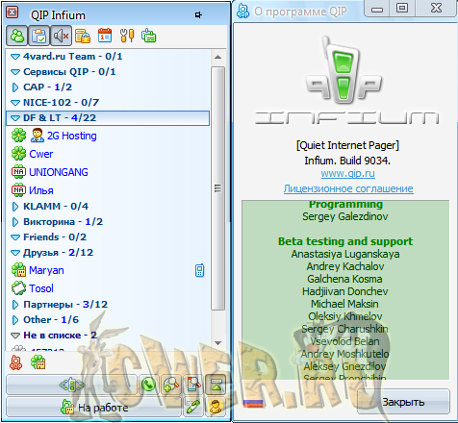Click the Beta testing and support heading
This screenshot has width=458, height=423.
click(x=345, y=241)
